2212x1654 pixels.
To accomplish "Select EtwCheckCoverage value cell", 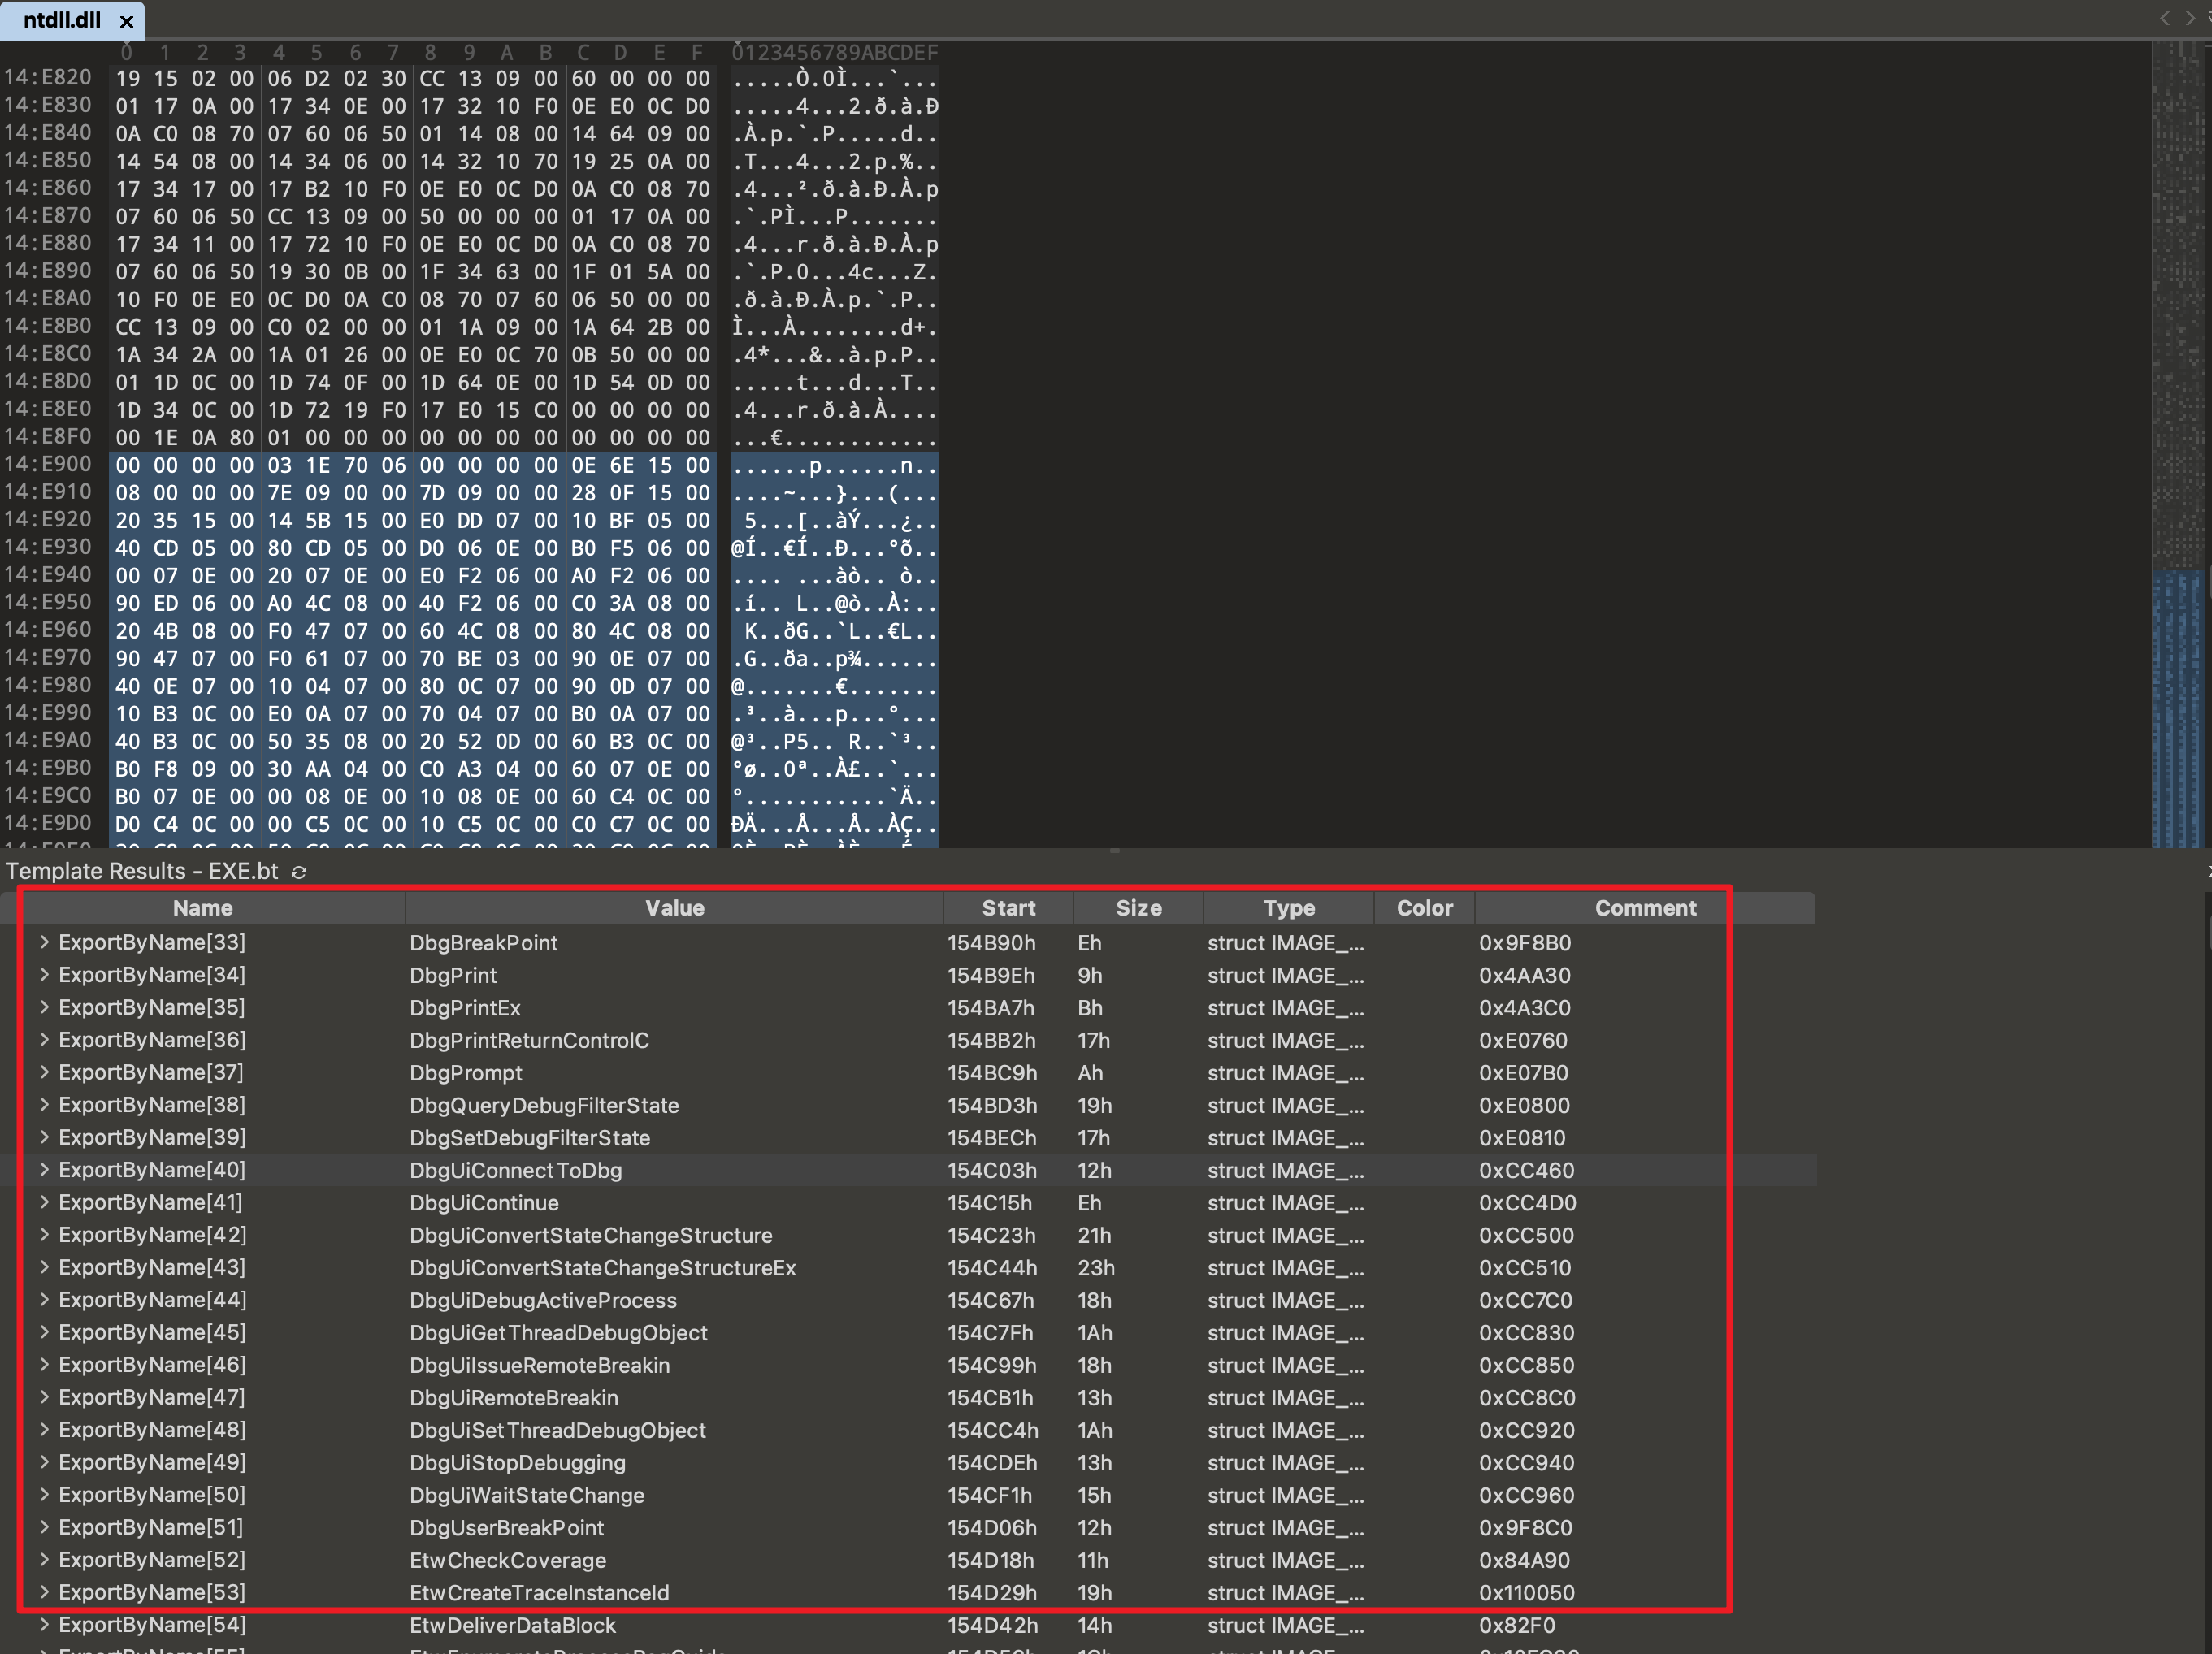I will (x=507, y=1560).
